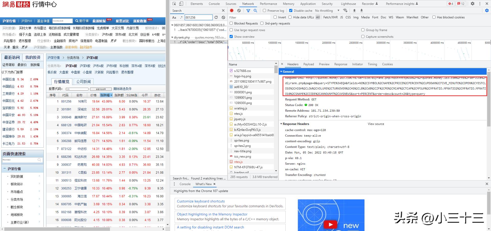Click the import HAR upload icon
491x231 pixels.
coord(354,10)
